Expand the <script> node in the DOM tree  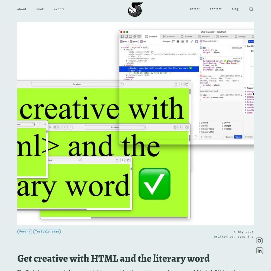[127, 75]
